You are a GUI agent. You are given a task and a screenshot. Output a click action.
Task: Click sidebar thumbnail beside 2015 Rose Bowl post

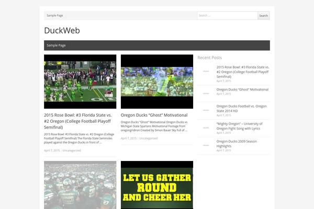point(206,71)
